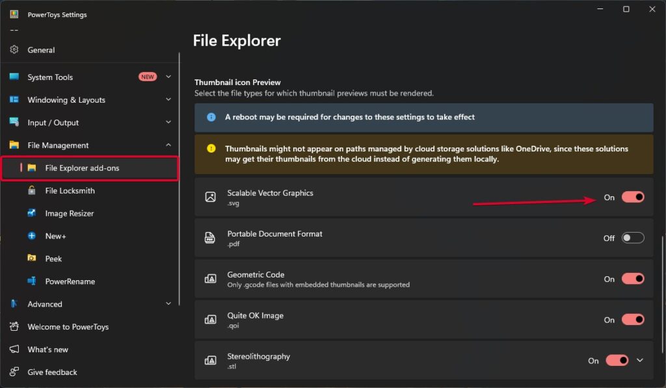Click the ".stl" extension label

pos(232,367)
